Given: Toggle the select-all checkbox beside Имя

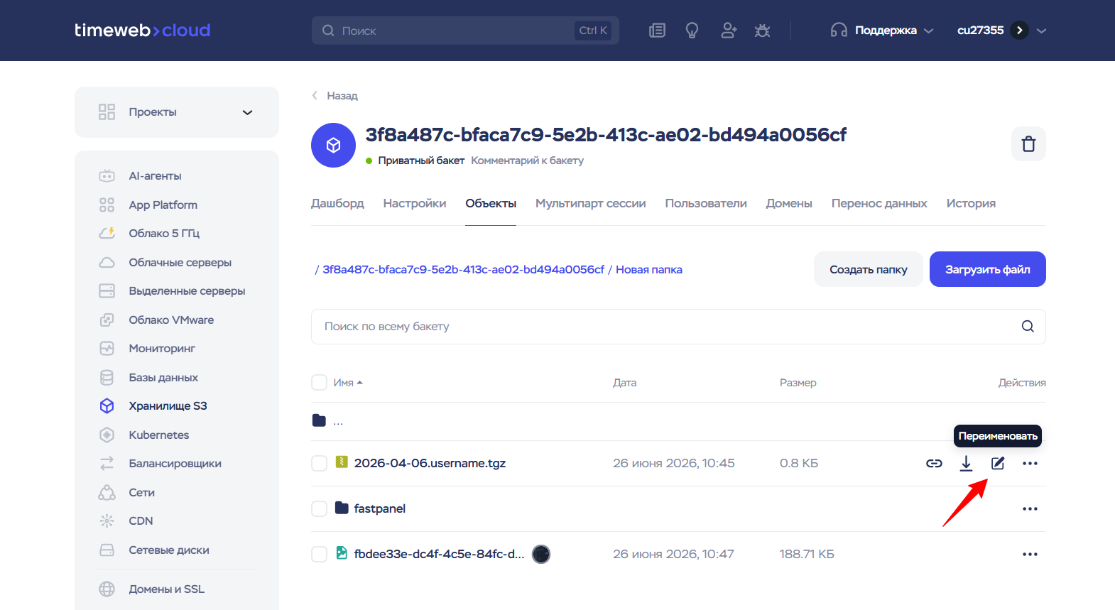Looking at the screenshot, I should [x=320, y=383].
